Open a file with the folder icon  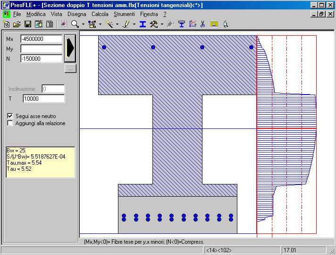17,24
